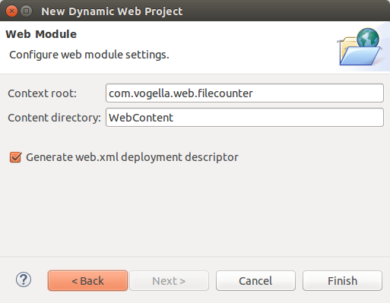Viewport: 390px width, 303px height.
Task: Click the Context root label
Action: (x=42, y=93)
